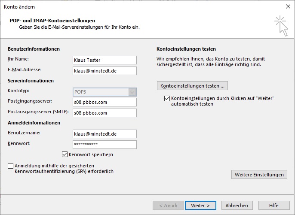Click the Konto ändern title bar

tap(129, 6)
